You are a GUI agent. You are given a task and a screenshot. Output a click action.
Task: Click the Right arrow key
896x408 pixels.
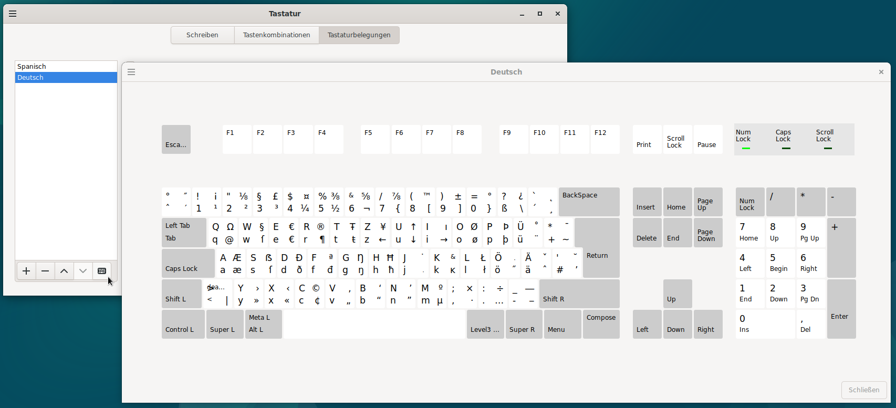[708, 324]
